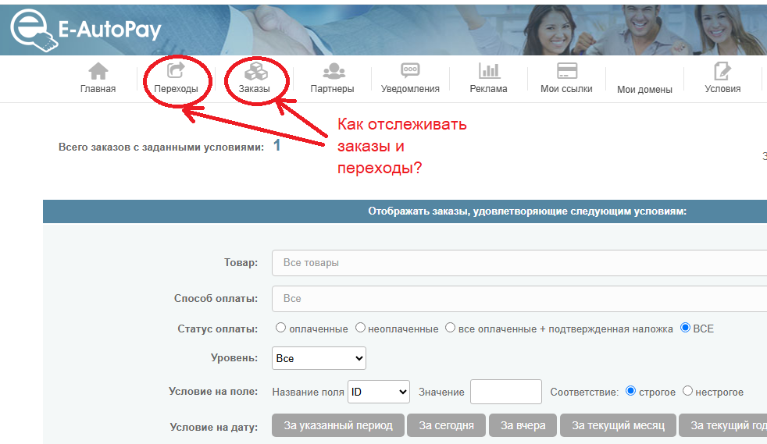Select ВСЕ payment status radio
Viewport: 767px width, 444px height.
(685, 328)
